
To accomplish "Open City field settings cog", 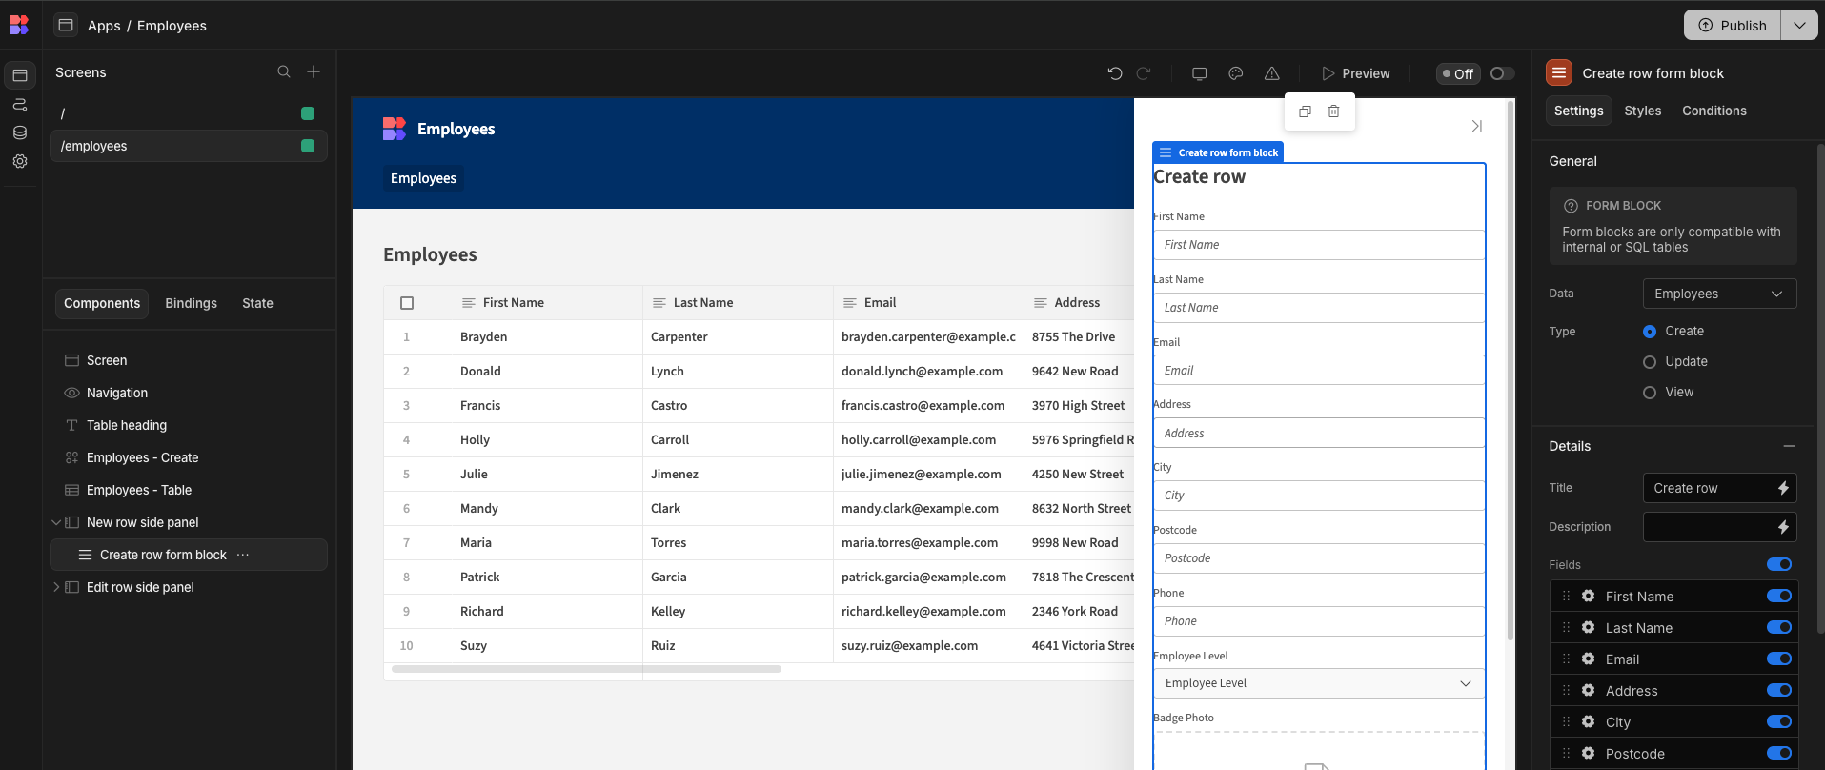I will tap(1589, 721).
